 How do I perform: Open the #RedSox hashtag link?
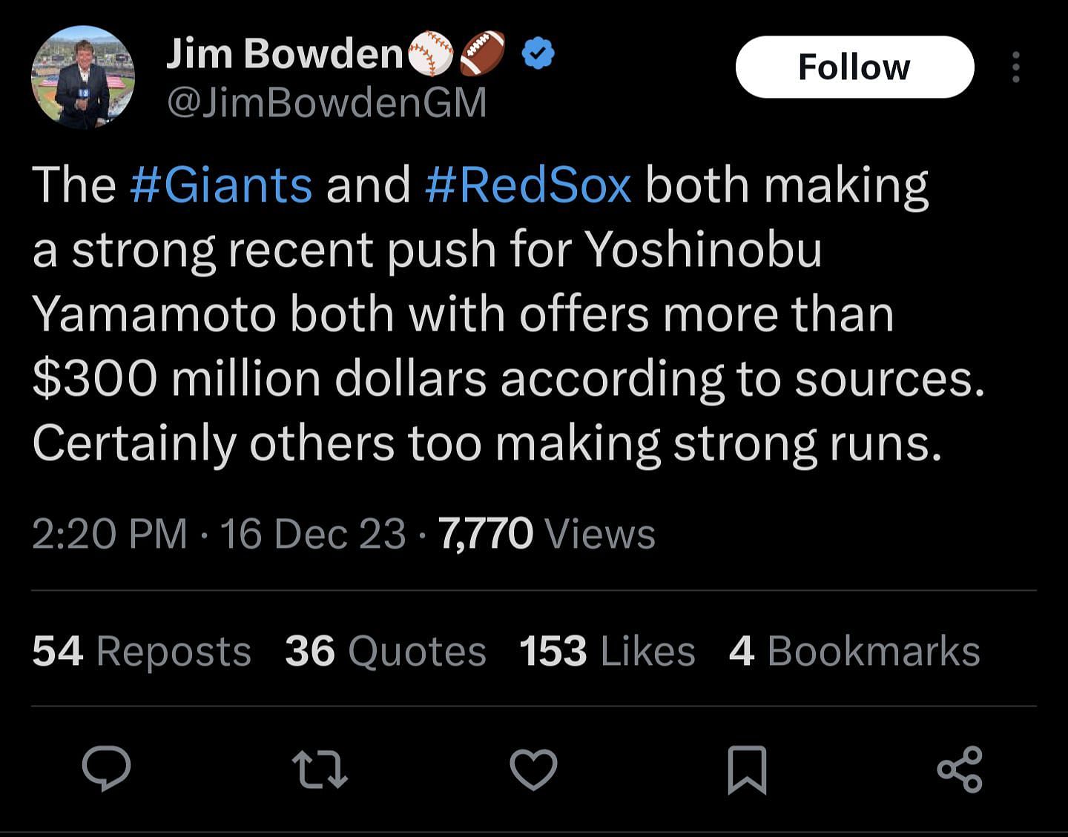coord(528,185)
